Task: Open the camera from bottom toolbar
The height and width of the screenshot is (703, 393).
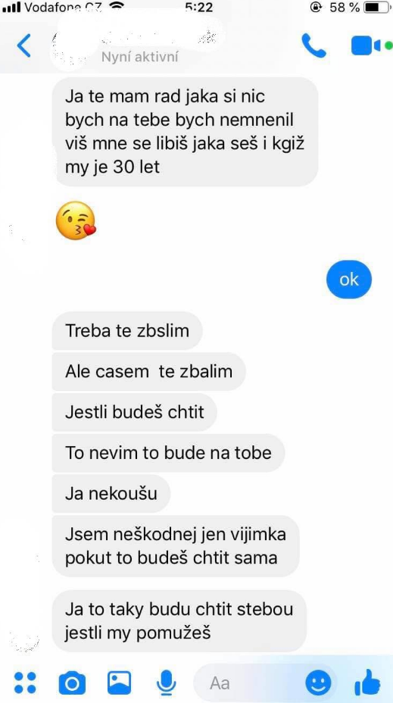Action: pyautogui.click(x=72, y=683)
